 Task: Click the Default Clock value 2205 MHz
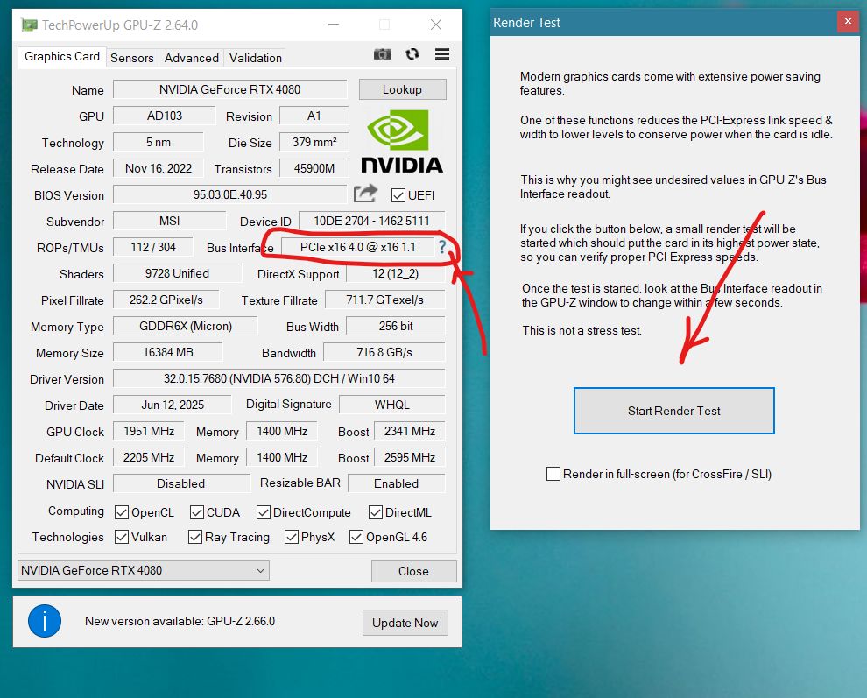click(149, 457)
